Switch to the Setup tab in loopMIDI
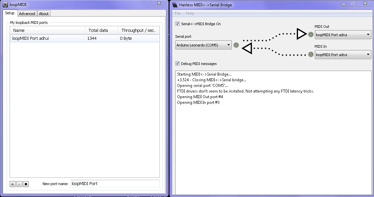 tap(10, 13)
